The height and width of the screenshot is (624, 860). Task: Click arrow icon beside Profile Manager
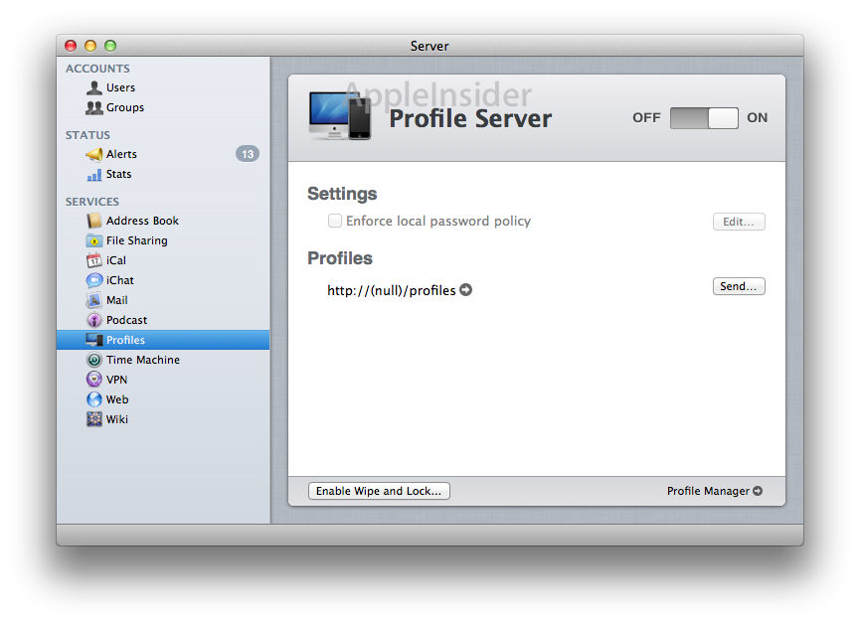coord(758,491)
